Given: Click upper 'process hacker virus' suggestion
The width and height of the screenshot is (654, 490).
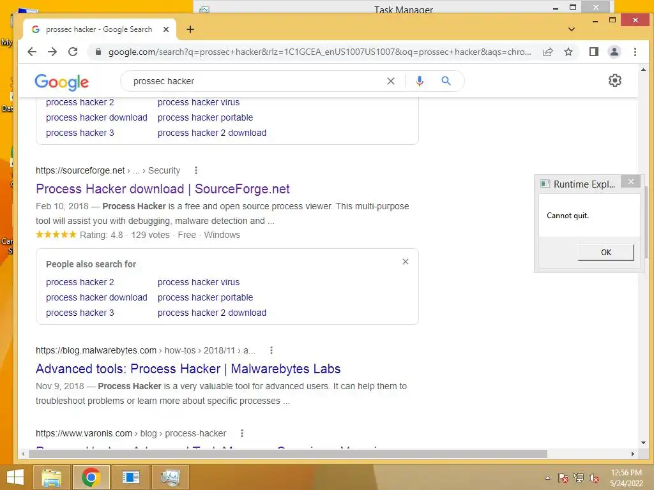Looking at the screenshot, I should click(x=199, y=102).
